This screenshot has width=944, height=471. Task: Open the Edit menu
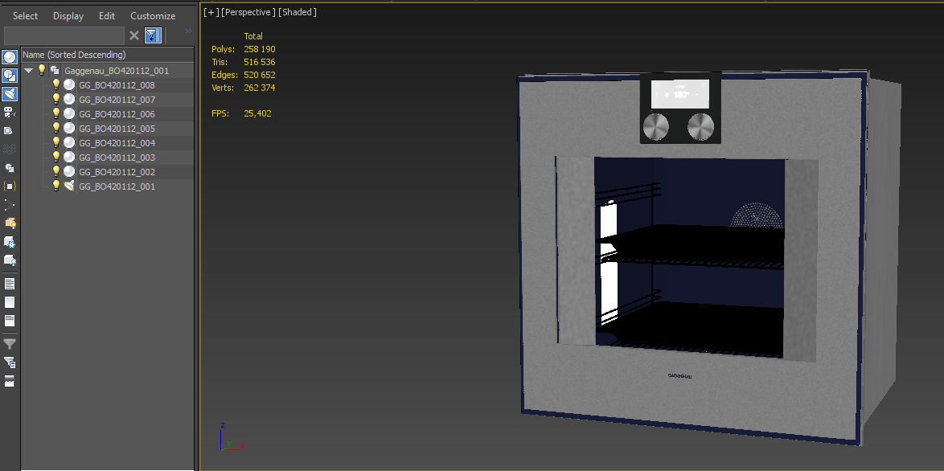coord(107,15)
